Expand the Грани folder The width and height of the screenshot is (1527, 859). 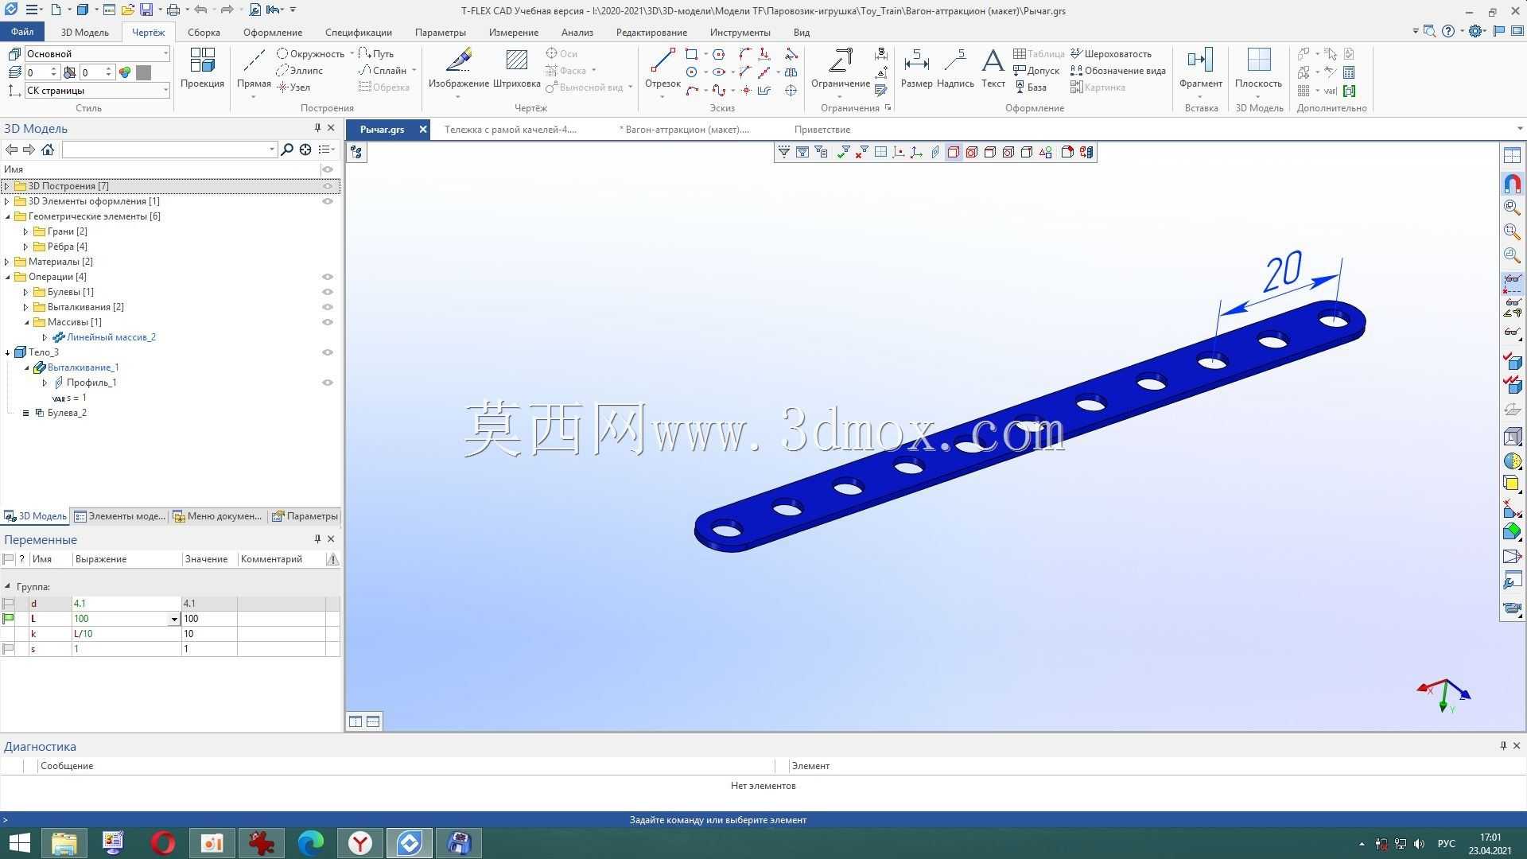pos(26,231)
